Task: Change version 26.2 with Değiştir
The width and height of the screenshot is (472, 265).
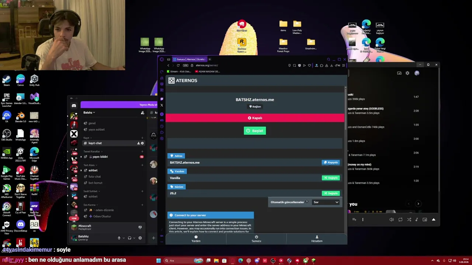Action: (x=331, y=193)
